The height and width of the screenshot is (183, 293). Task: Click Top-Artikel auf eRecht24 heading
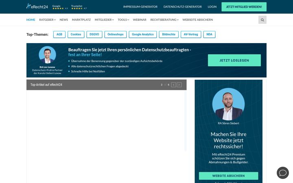pos(46,85)
